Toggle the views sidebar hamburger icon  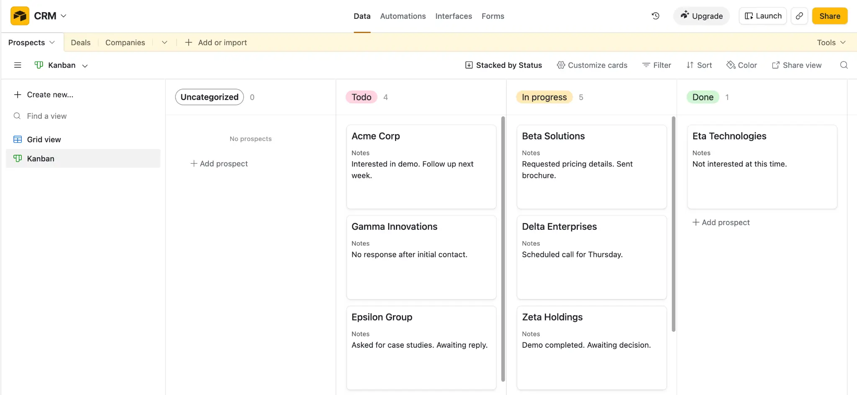[x=18, y=65]
